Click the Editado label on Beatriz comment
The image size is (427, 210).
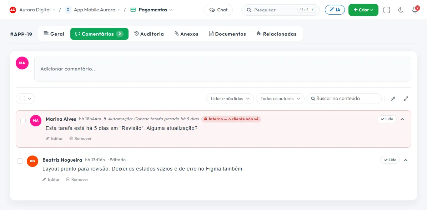pos(117,160)
